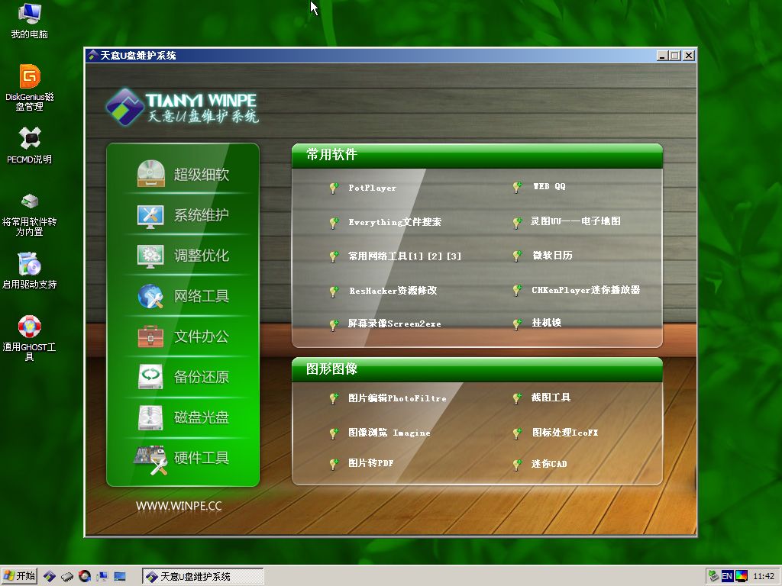Launch ResHacker资源修改

pyautogui.click(x=393, y=290)
